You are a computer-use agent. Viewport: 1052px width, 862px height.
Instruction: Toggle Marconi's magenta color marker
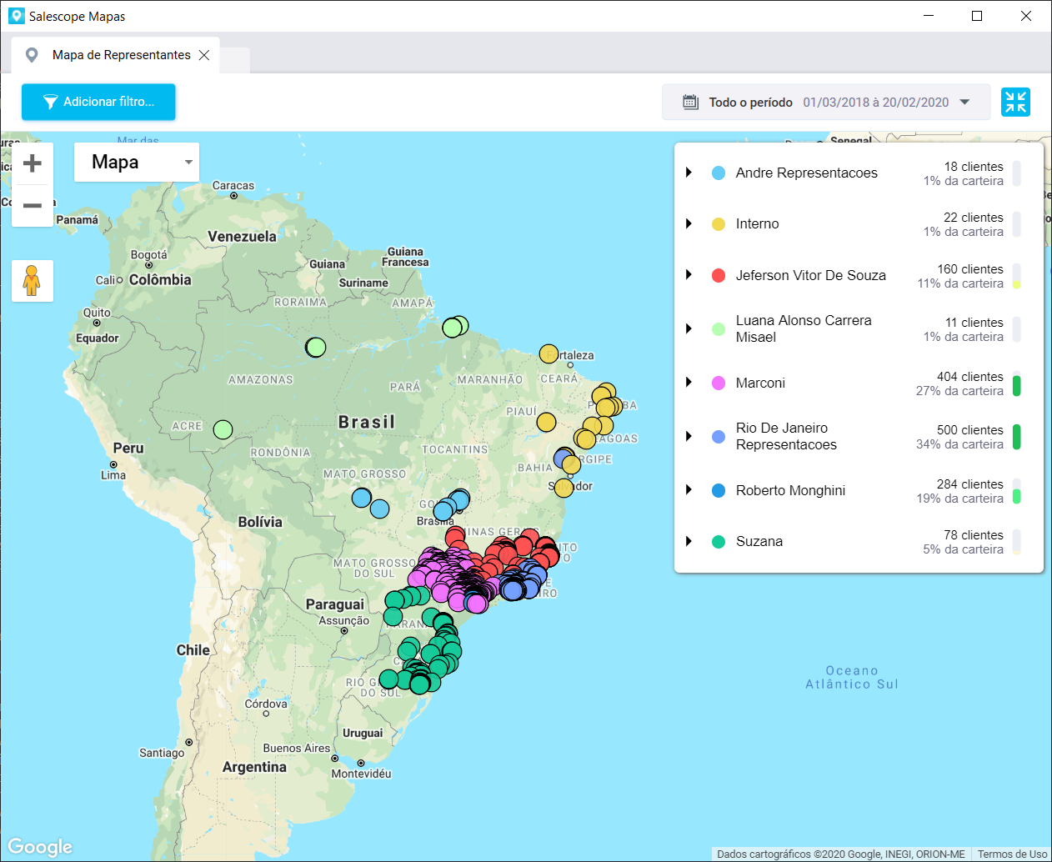718,383
